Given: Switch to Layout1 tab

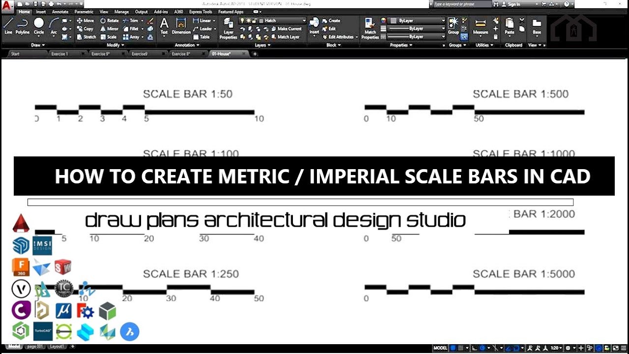Looking at the screenshot, I should 56,347.
